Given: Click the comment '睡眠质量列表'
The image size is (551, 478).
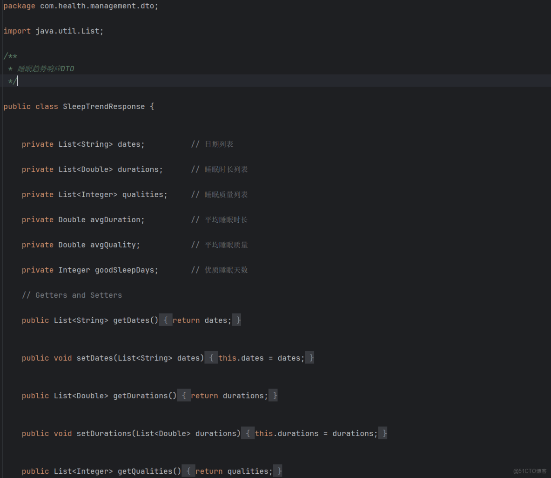Looking at the screenshot, I should tap(226, 194).
